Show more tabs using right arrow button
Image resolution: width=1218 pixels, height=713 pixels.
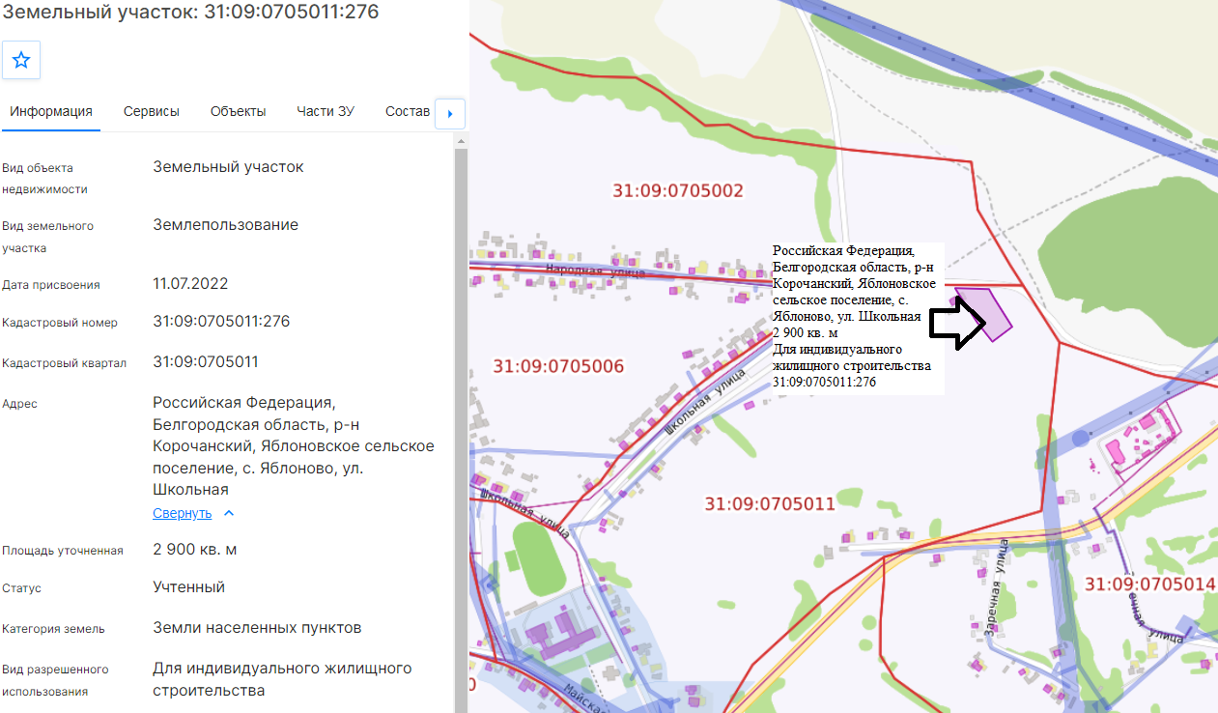pos(450,113)
